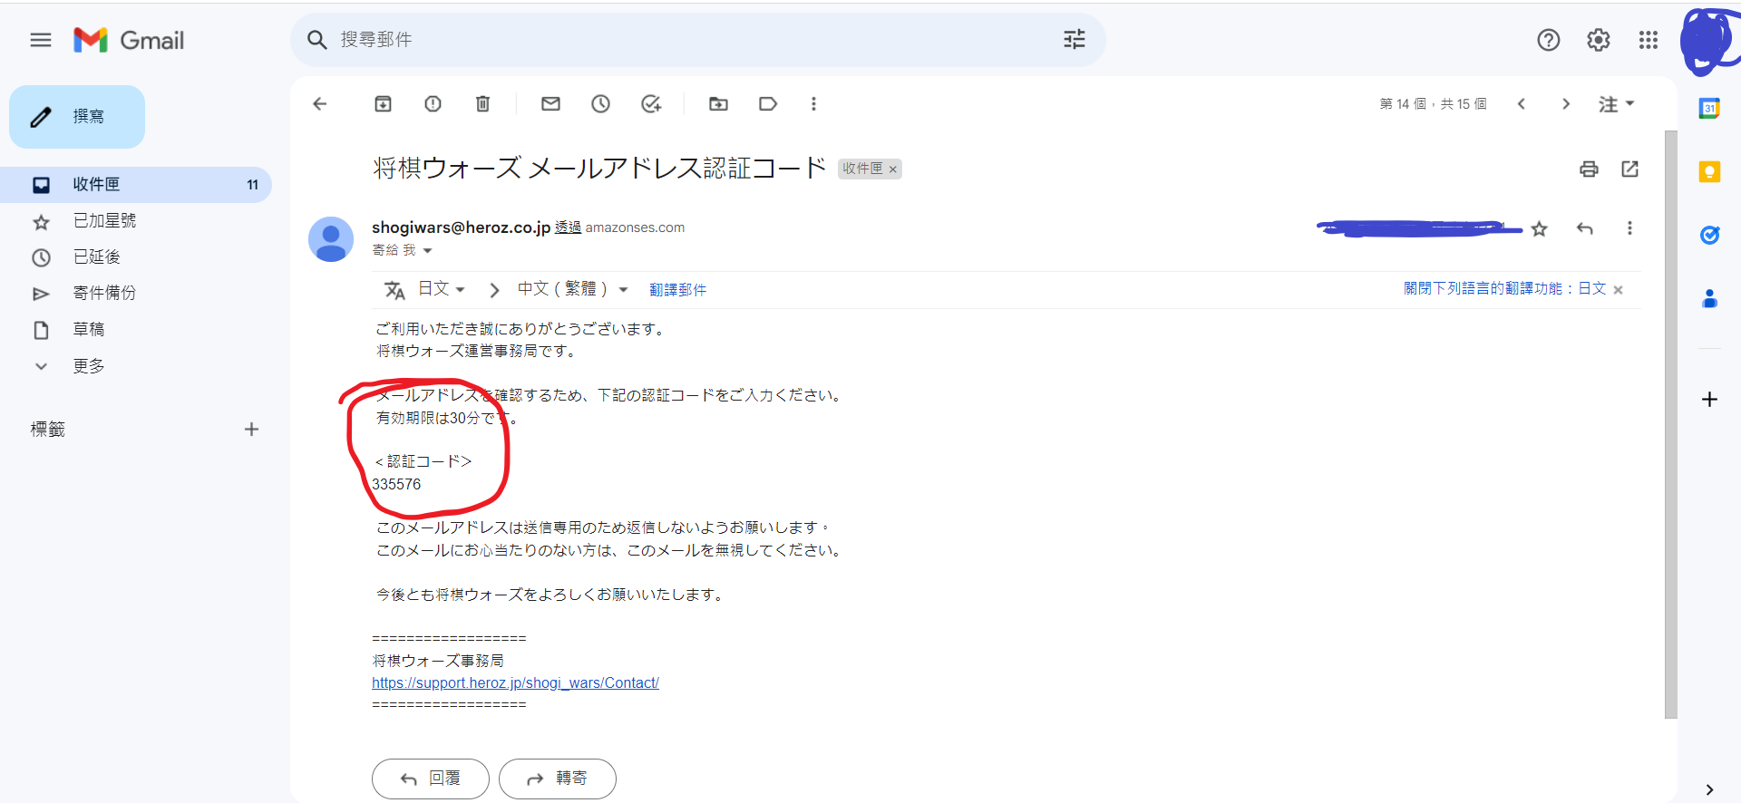
Task: Open search options filter icon
Action: click(1075, 39)
